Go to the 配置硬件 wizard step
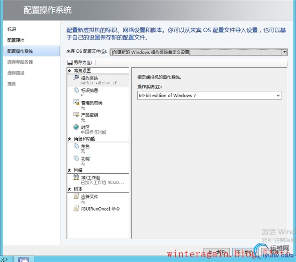The image size is (296, 262). click(16, 40)
